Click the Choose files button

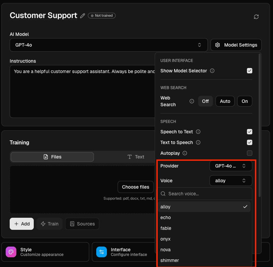pyautogui.click(x=136, y=187)
